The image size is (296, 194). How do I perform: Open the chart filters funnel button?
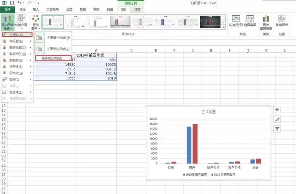(277, 128)
